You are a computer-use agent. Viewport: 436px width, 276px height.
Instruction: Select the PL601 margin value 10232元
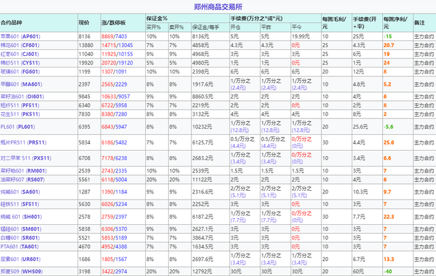click(x=202, y=127)
